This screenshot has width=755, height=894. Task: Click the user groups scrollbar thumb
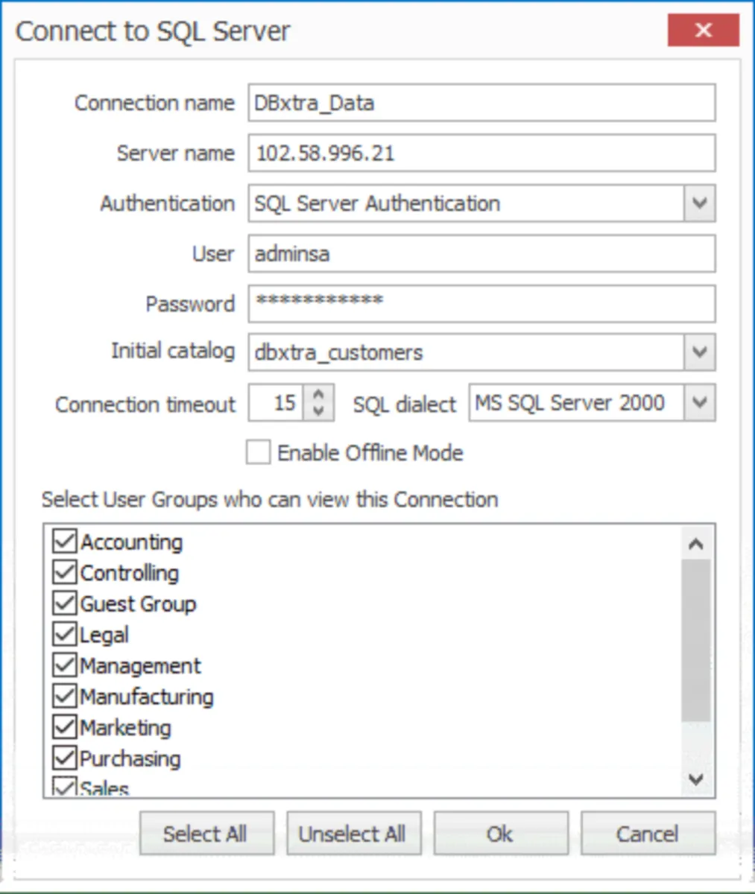tap(696, 641)
